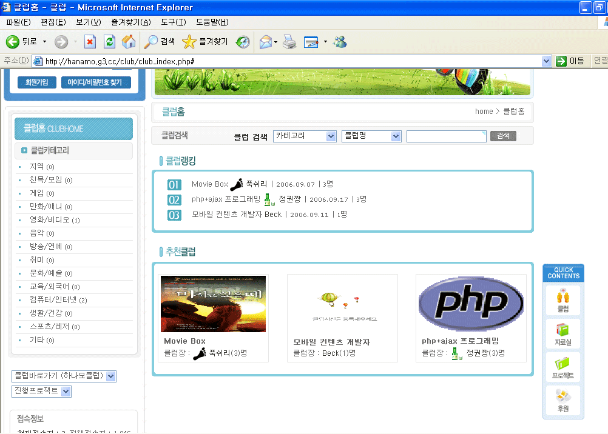The width and height of the screenshot is (608, 434).
Task: Click the green Refresh page icon
Action: (x=109, y=42)
